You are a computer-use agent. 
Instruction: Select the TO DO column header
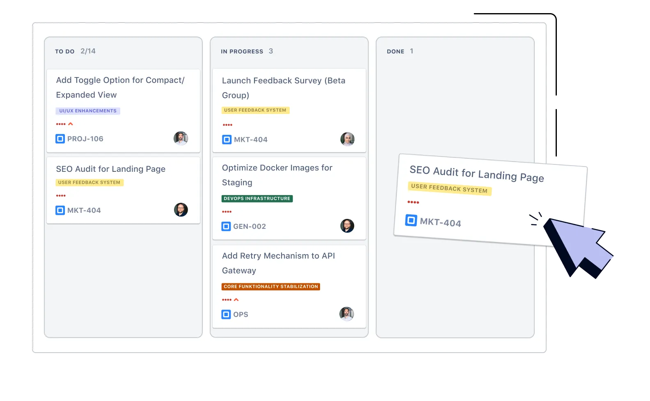65,52
